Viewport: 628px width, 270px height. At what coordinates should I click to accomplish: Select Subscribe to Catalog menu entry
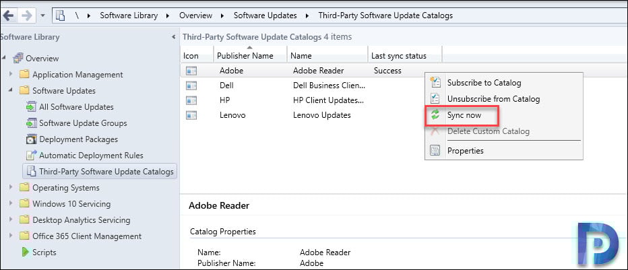tap(484, 83)
